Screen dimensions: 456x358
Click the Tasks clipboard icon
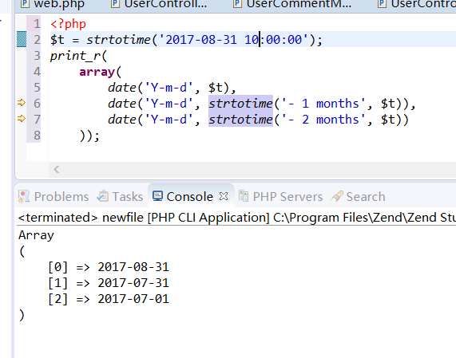point(103,196)
